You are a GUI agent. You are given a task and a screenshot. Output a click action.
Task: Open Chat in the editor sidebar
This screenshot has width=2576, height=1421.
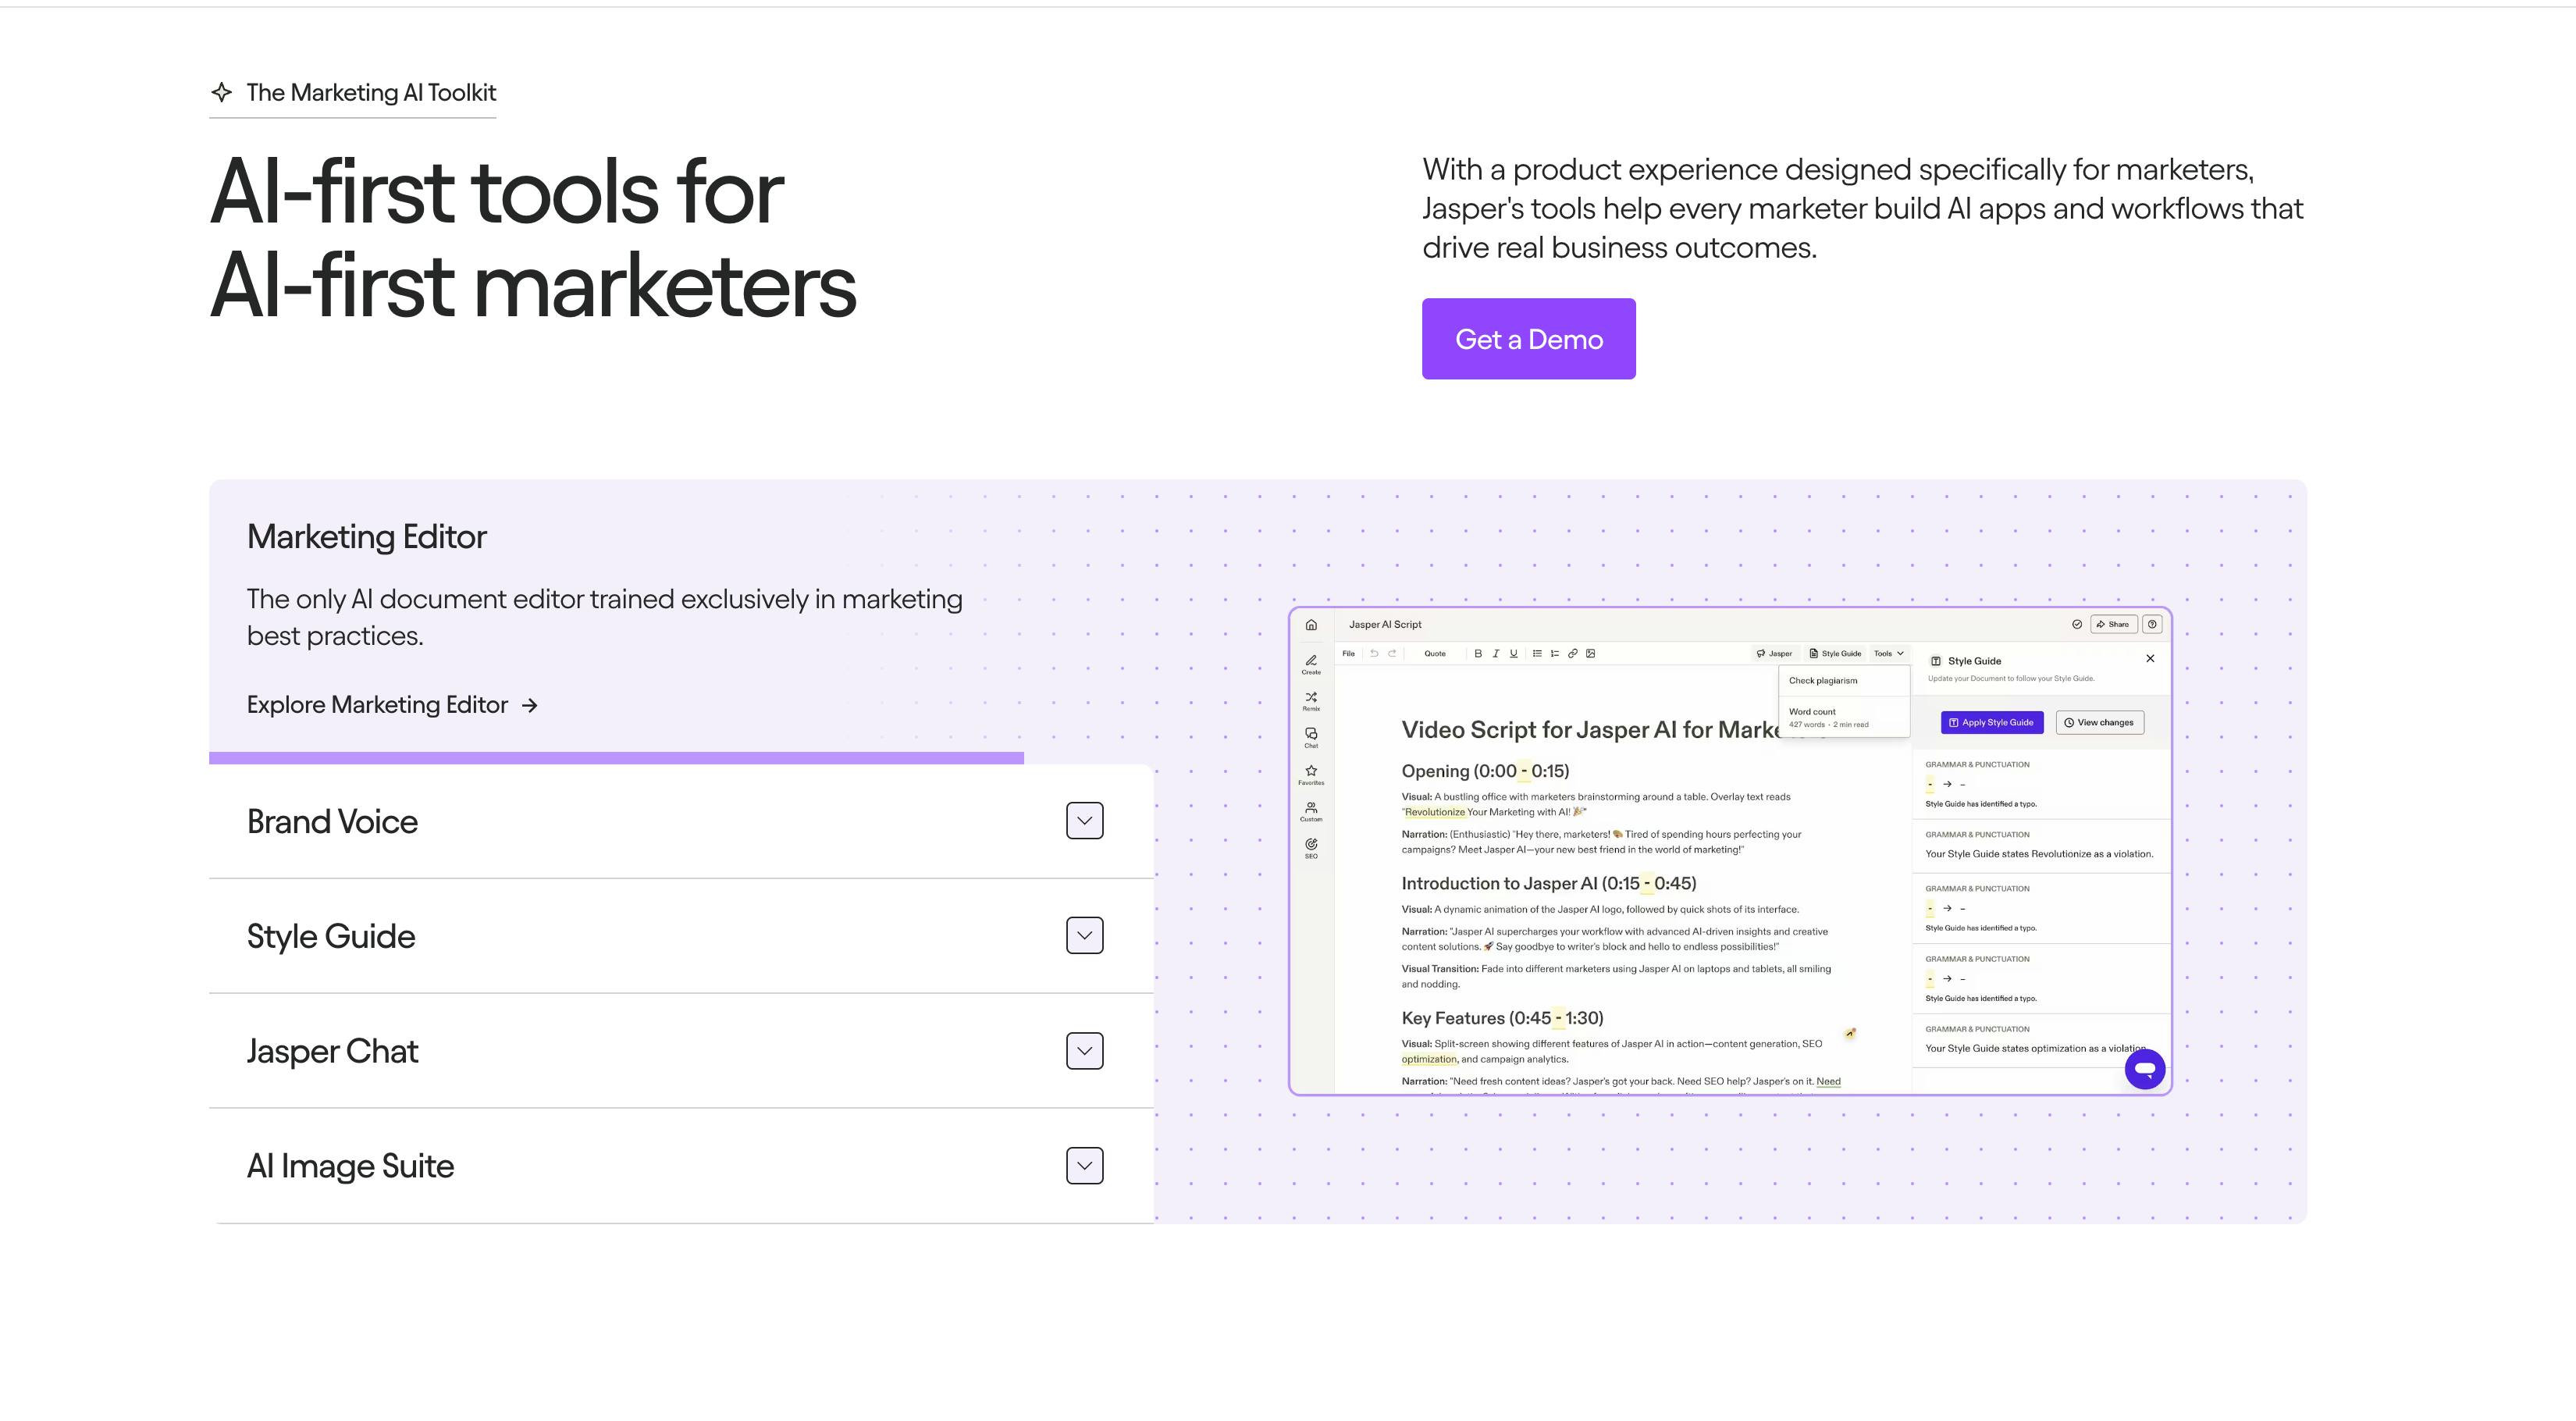(1311, 738)
